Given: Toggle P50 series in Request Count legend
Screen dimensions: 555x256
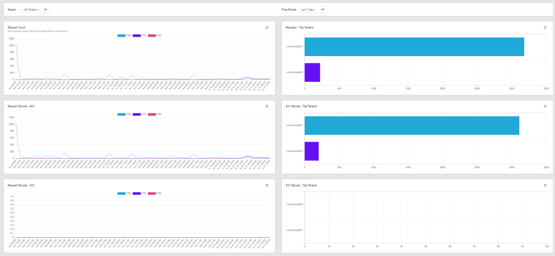Looking at the screenshot, I should pyautogui.click(x=155, y=36).
